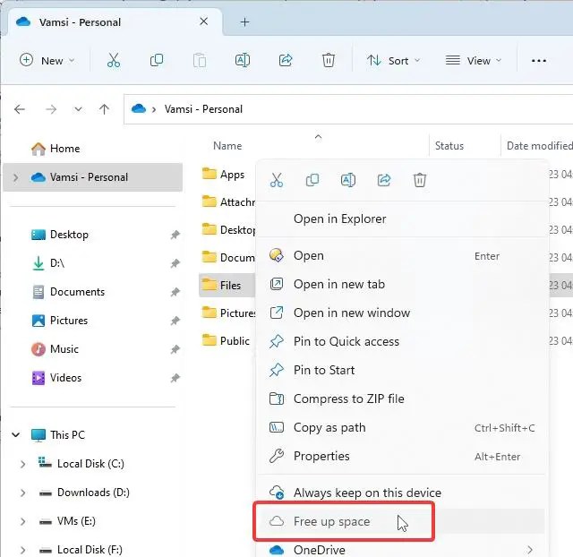Open Home in the sidebar

(56, 149)
